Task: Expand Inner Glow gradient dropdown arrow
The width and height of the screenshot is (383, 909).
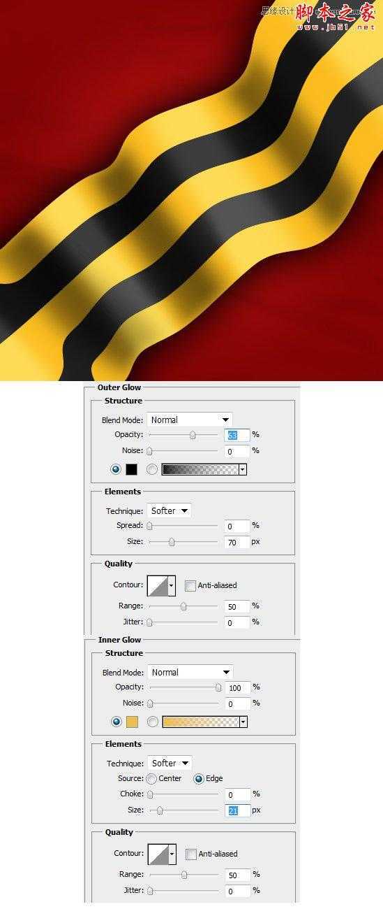Action: (x=243, y=722)
